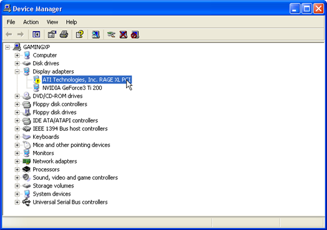Open the View menu

coord(52,22)
